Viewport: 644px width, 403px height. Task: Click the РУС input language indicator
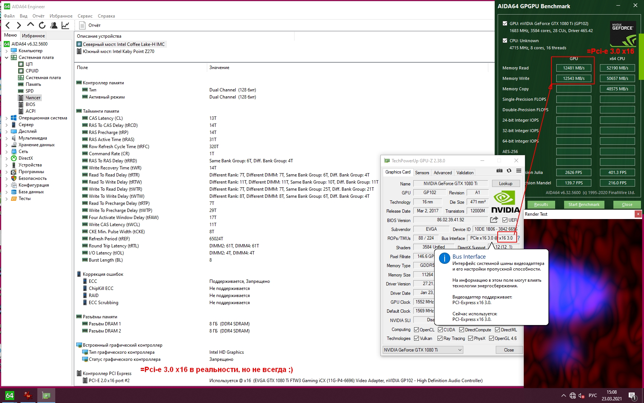click(x=593, y=396)
